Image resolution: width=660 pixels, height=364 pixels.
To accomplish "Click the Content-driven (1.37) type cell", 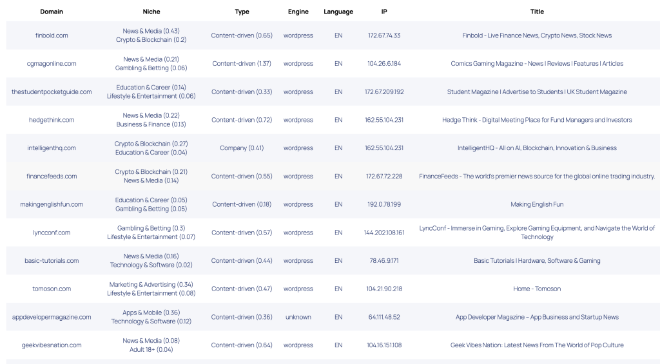I will tap(242, 64).
